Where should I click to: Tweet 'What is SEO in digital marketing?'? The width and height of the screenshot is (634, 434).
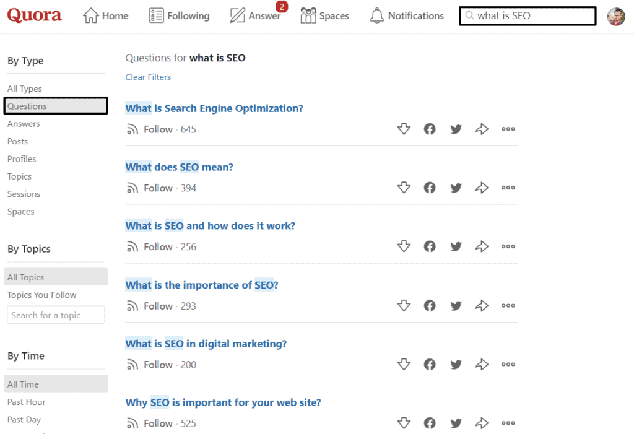pyautogui.click(x=456, y=365)
